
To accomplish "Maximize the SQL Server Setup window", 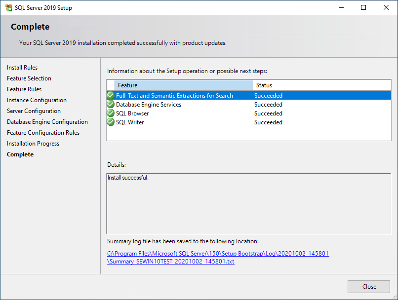I will [363, 7].
